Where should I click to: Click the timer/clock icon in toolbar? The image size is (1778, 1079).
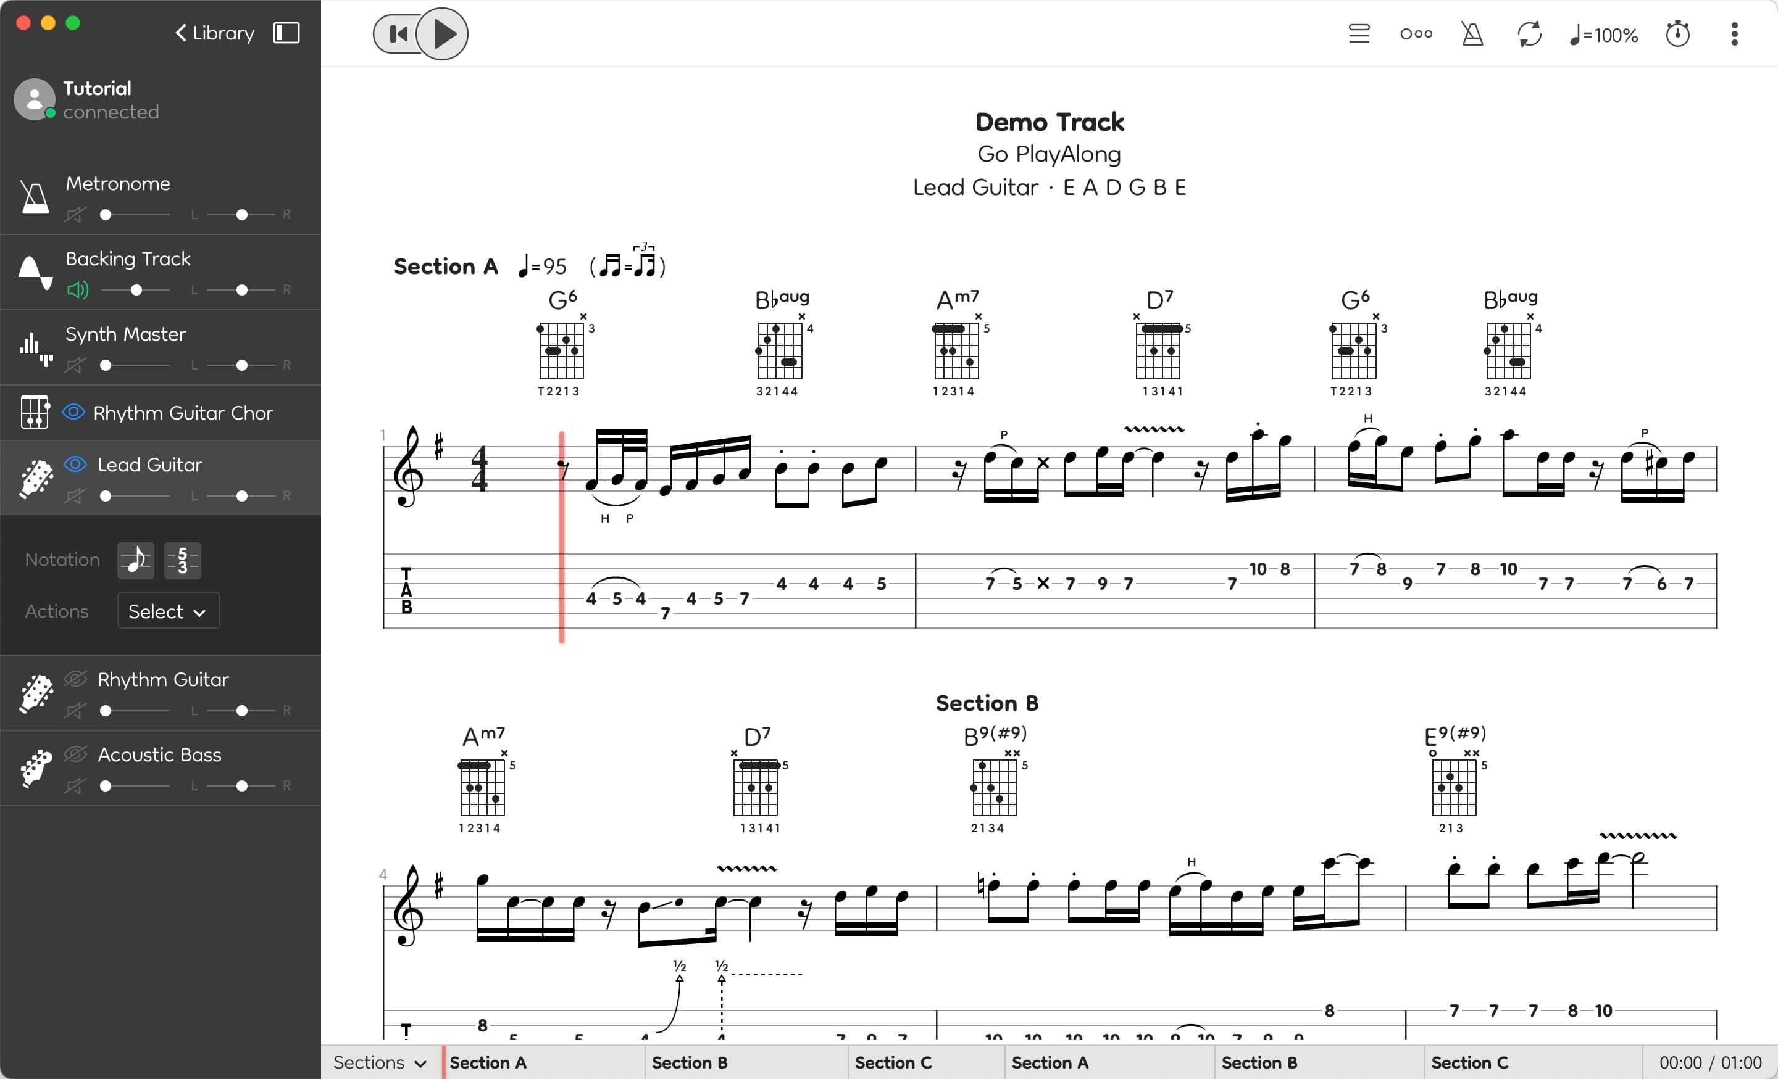(1679, 35)
